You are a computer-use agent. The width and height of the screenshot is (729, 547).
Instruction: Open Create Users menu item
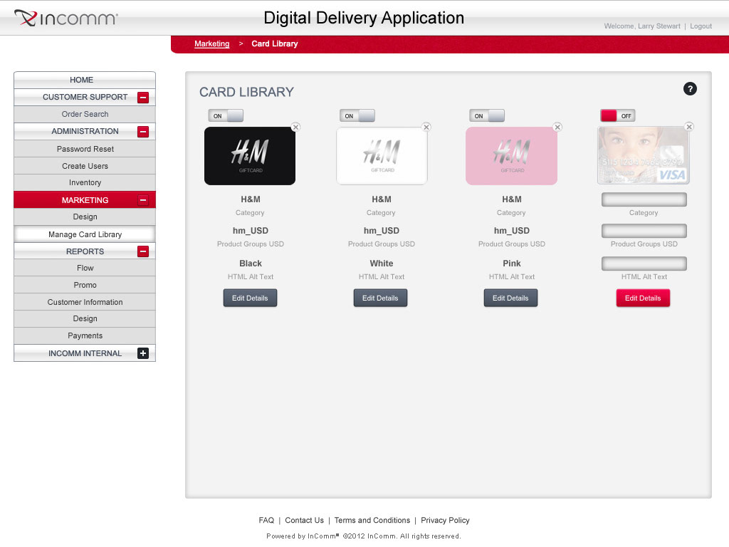[85, 166]
